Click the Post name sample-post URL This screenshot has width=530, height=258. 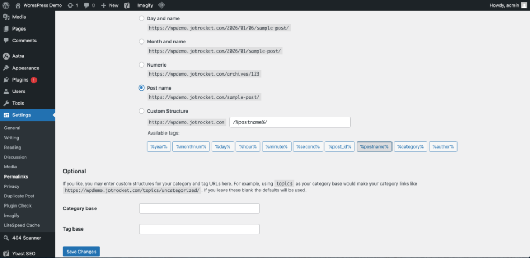(204, 97)
